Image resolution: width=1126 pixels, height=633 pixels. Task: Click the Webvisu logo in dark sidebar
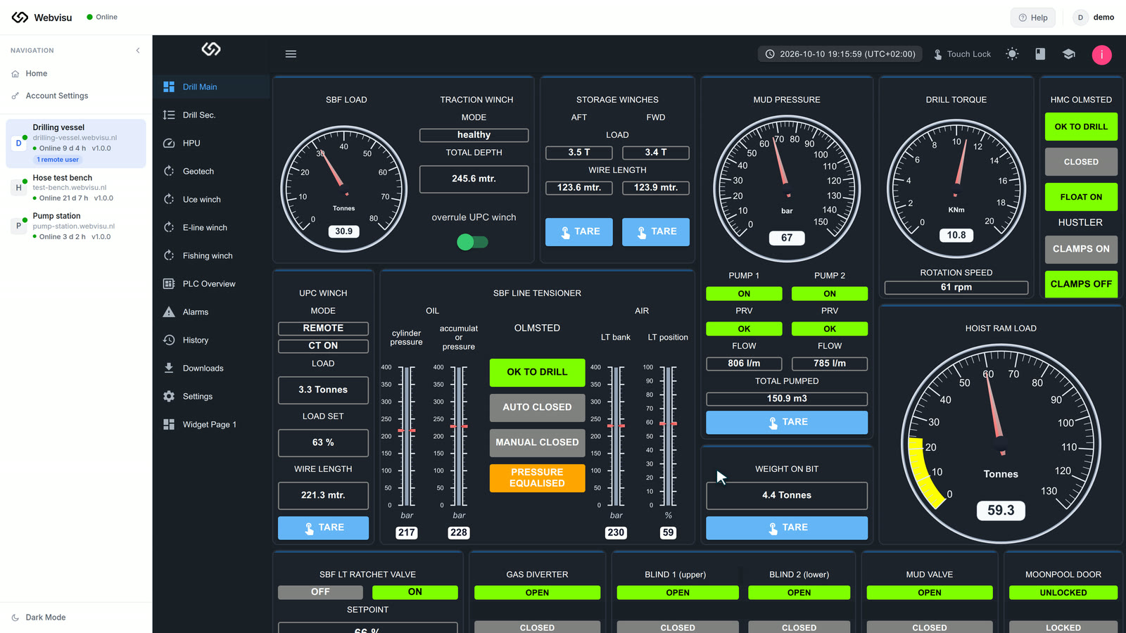click(211, 49)
